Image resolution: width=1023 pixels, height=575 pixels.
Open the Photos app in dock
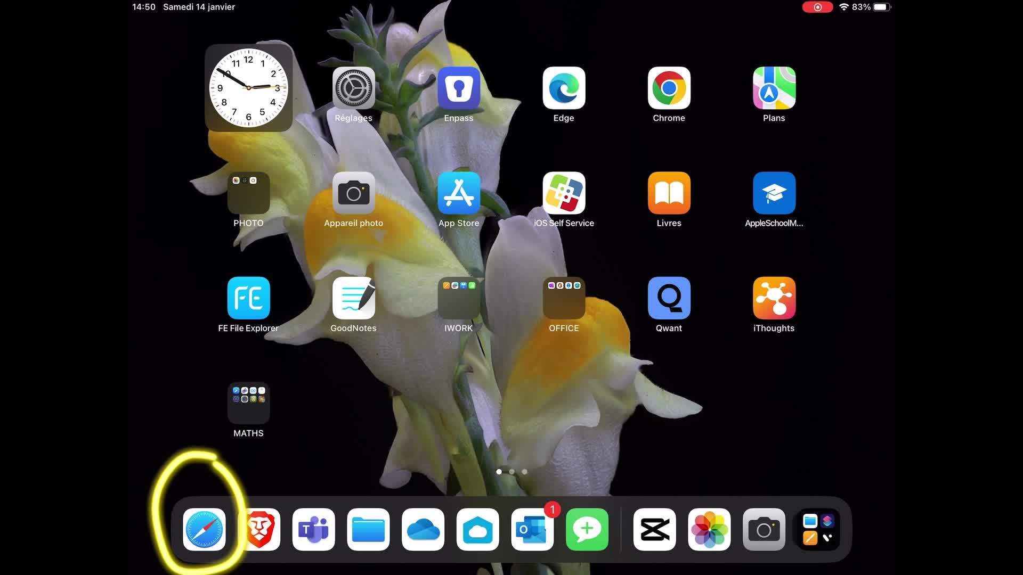click(709, 529)
